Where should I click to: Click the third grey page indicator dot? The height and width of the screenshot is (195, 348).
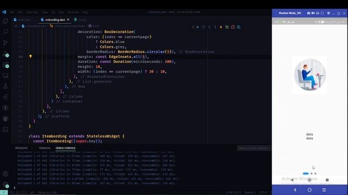coord(315,173)
